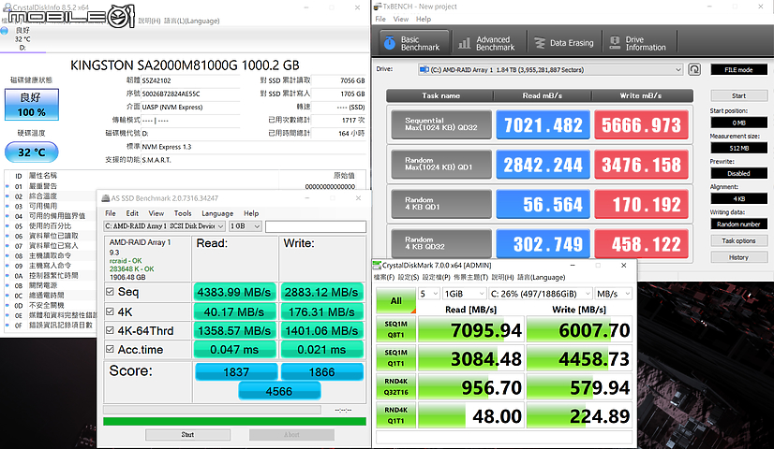Open the C: 26% drive dropdown in CrystalDiskMark
Screen dimensions: 774x449
pos(540,294)
